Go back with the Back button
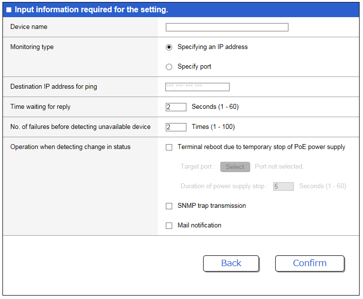This screenshot has width=363, height=299. click(231, 263)
